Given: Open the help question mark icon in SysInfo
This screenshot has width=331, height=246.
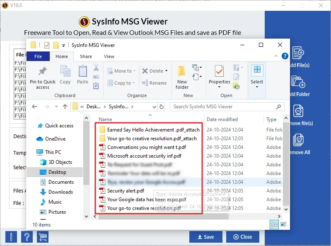Looking at the screenshot, I should tap(27, 237).
